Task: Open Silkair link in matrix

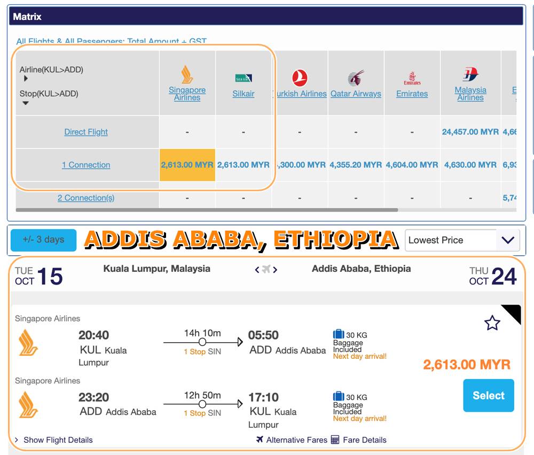Action: point(244,93)
